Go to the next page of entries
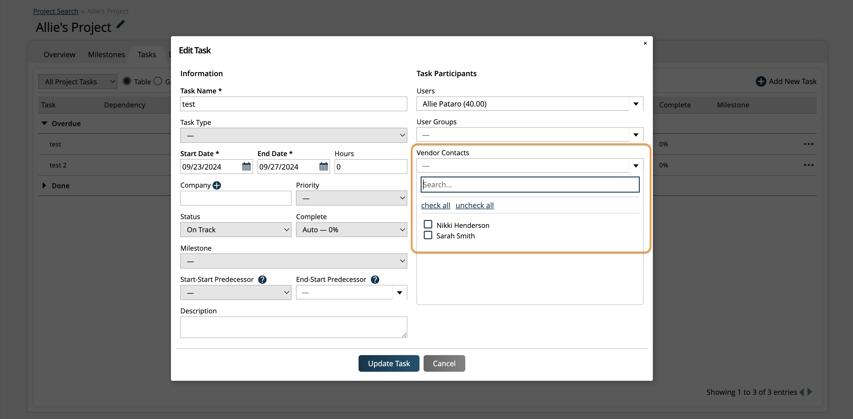853x419 pixels. point(810,392)
